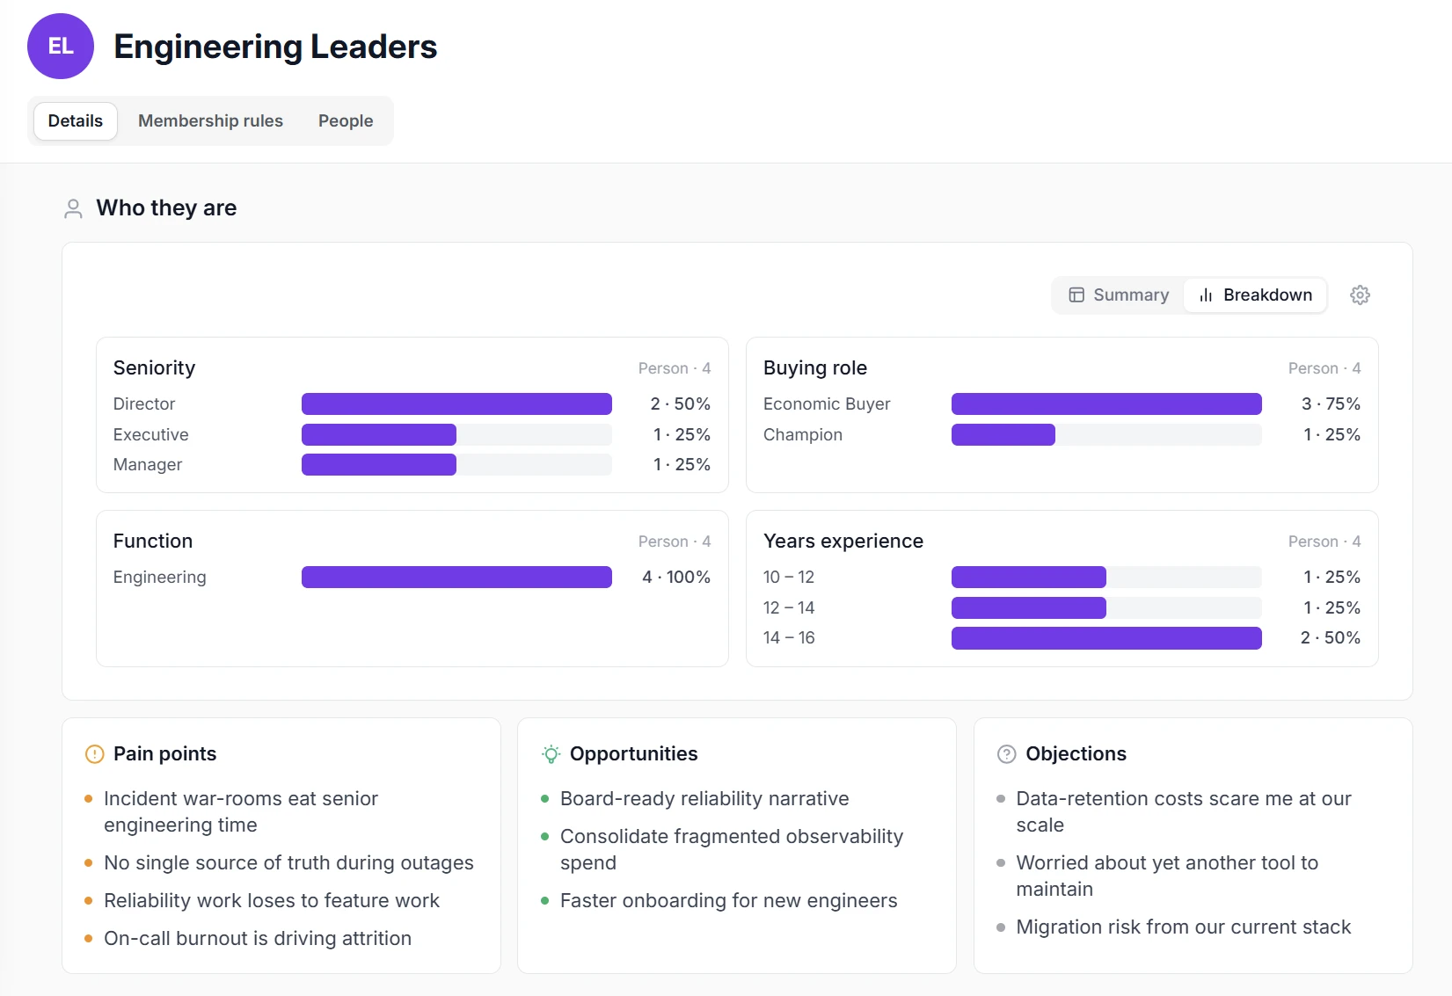Viewport: 1452px width, 996px height.
Task: Click the Director label
Action: (144, 404)
